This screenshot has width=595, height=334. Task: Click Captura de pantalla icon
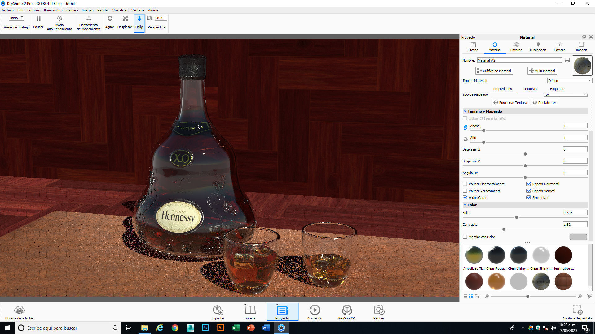click(577, 310)
